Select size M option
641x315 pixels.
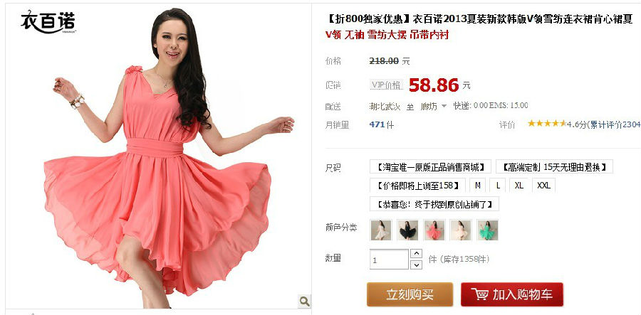[x=477, y=186]
